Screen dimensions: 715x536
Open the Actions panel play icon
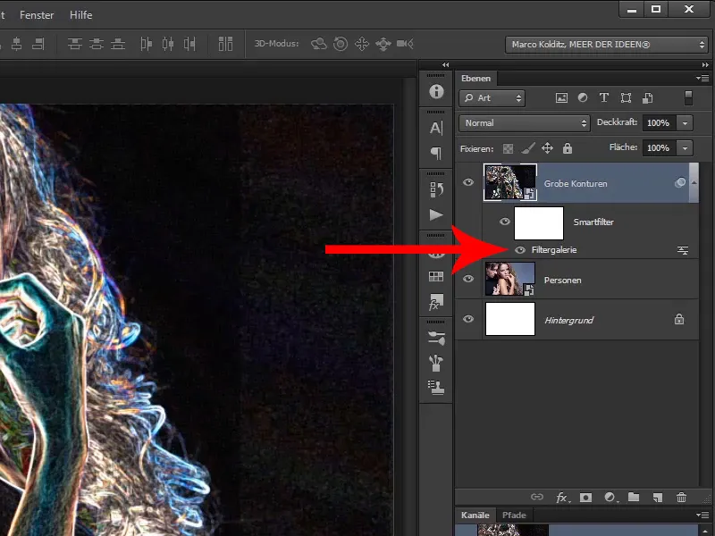pos(436,214)
